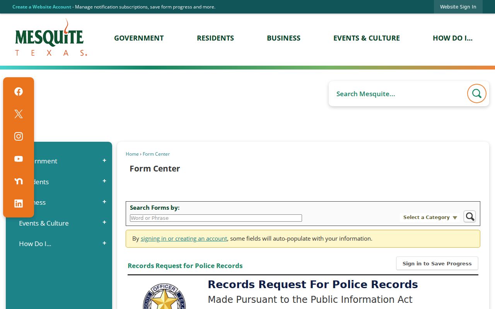
Task: Expand the Business sidebar section
Action: [104, 202]
